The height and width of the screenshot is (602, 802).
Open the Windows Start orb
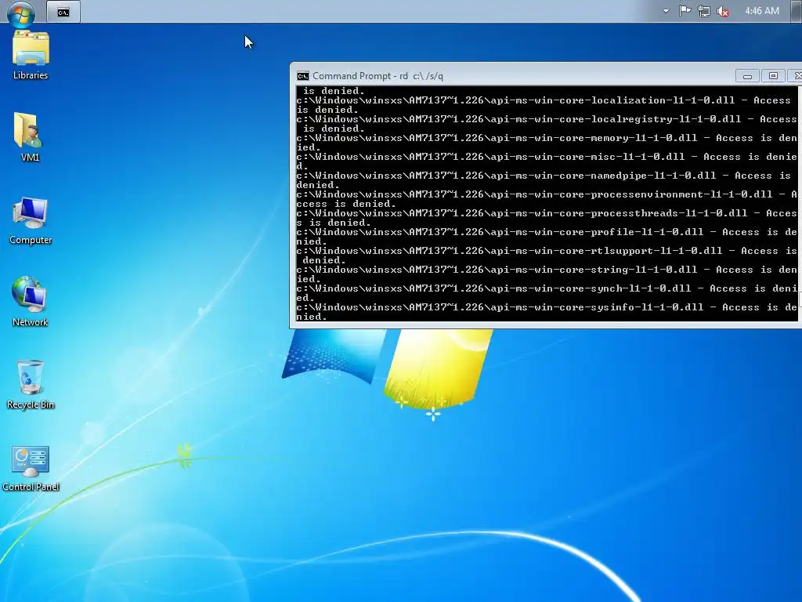(21, 13)
